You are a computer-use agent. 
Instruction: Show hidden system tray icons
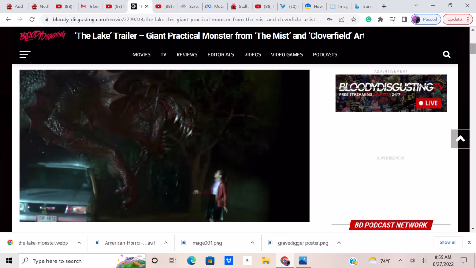401,261
